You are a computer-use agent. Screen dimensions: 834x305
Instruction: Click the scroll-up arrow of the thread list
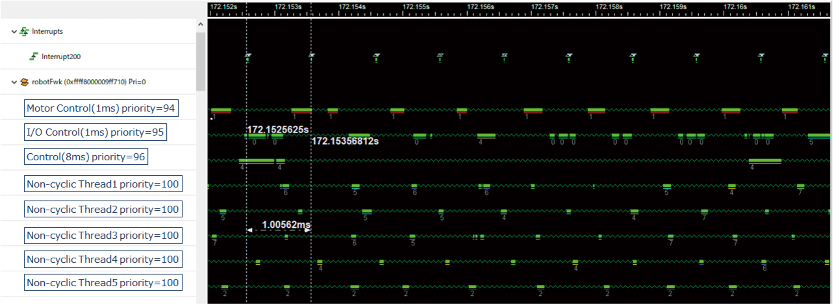click(x=201, y=24)
